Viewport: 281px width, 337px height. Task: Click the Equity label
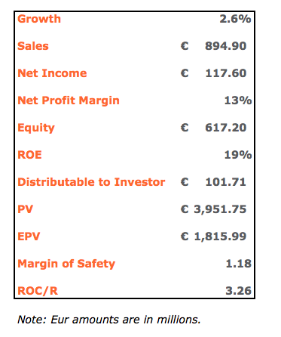pyautogui.click(x=36, y=128)
